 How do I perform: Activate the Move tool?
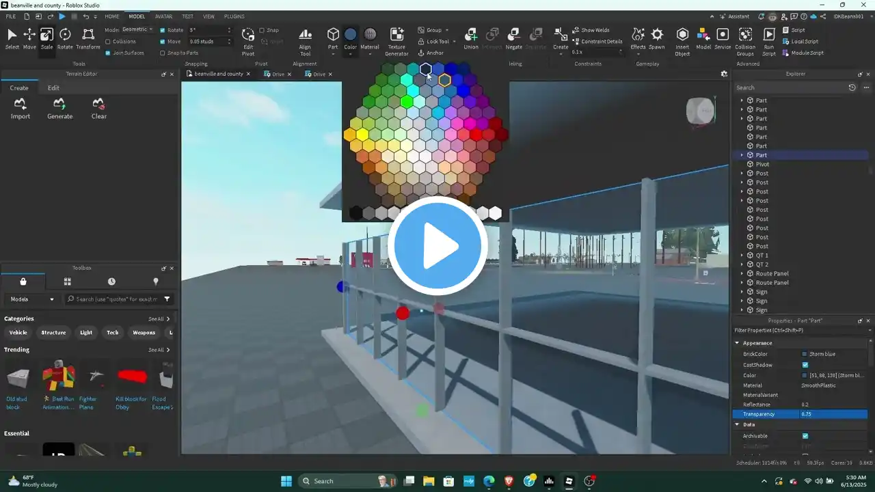pos(29,39)
